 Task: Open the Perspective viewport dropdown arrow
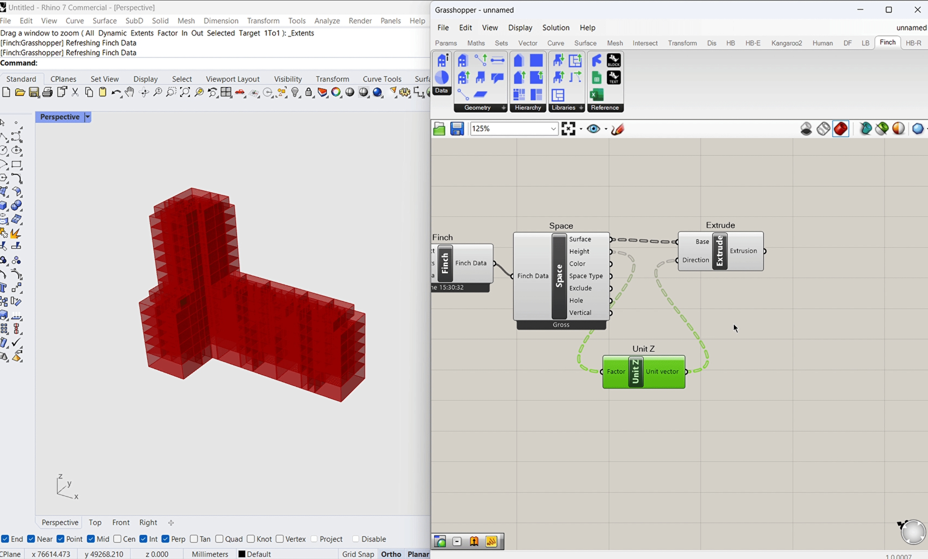click(x=87, y=117)
